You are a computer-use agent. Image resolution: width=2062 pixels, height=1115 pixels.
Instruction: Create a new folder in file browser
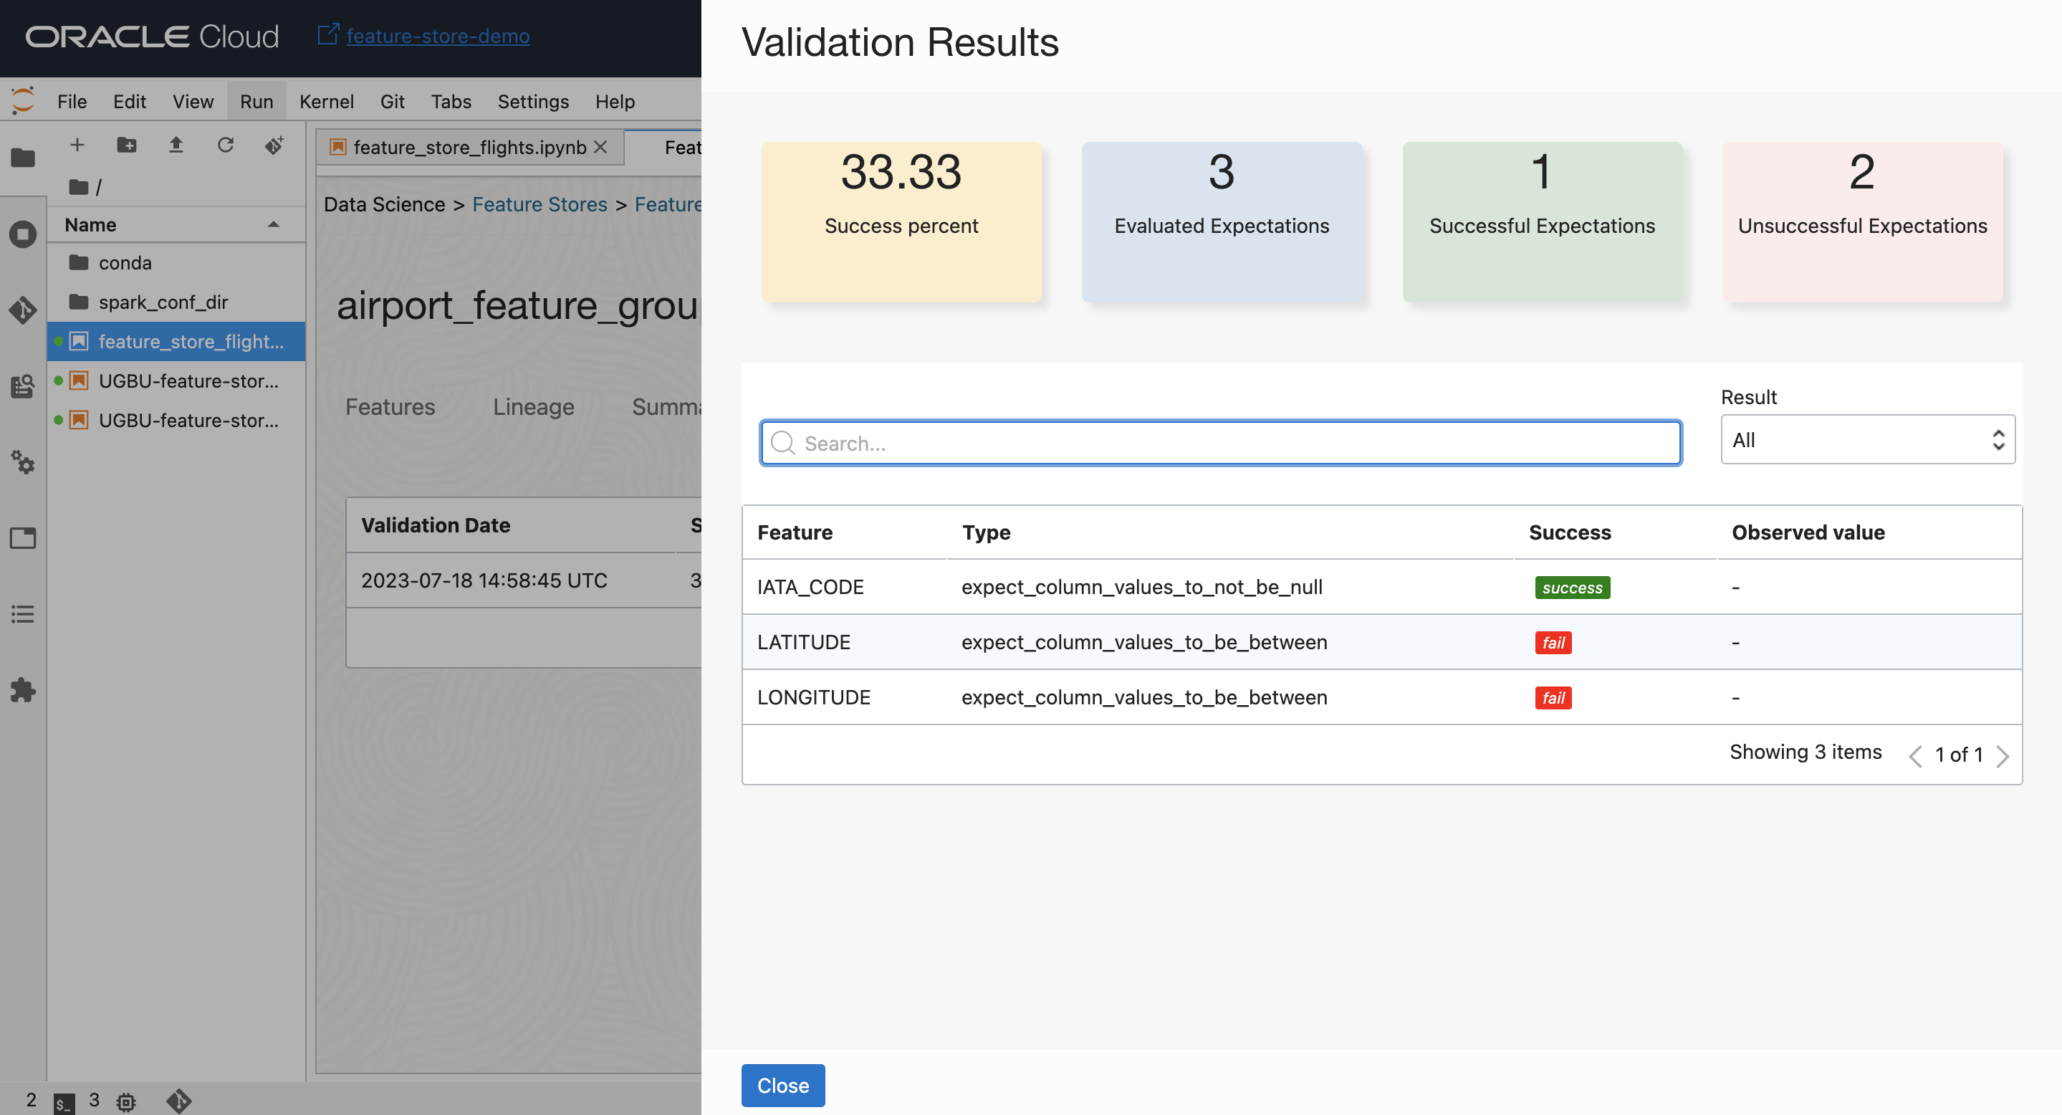(x=127, y=145)
